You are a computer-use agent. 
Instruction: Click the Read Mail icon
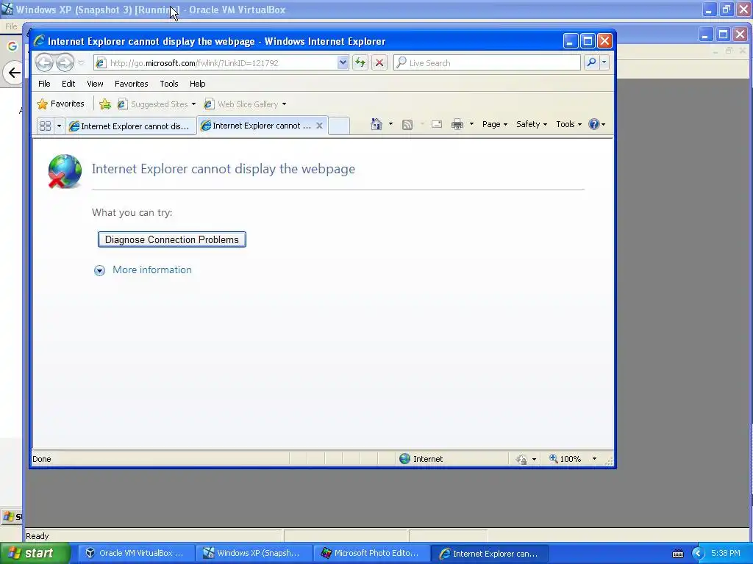point(437,125)
